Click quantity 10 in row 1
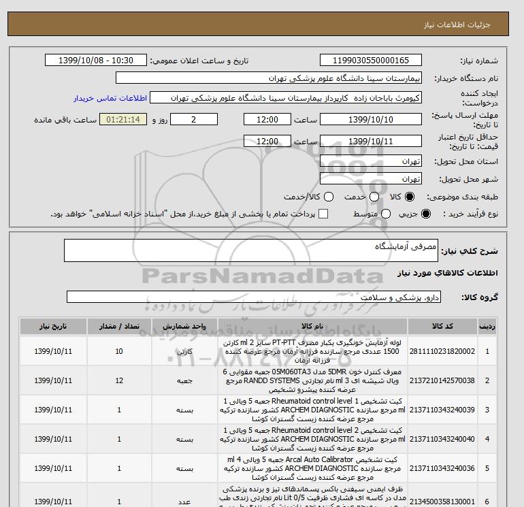This screenshot has width=524, height=507. [119, 351]
